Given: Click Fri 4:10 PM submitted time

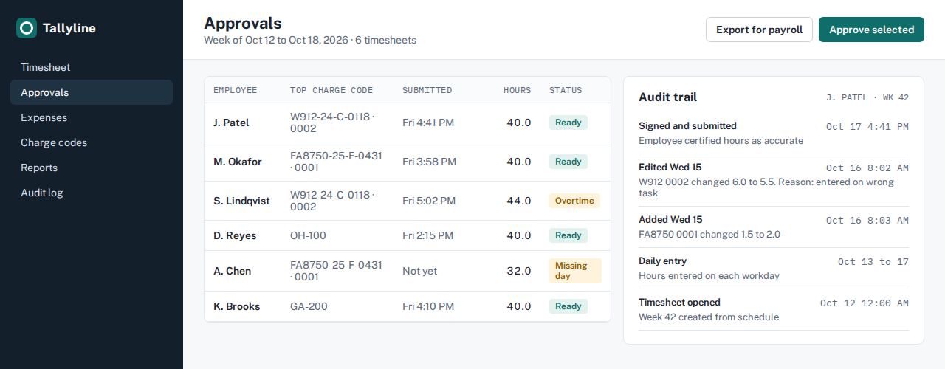Looking at the screenshot, I should [x=428, y=306].
